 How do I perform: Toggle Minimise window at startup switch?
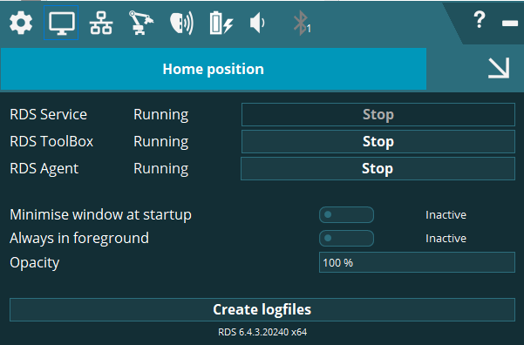(x=346, y=214)
